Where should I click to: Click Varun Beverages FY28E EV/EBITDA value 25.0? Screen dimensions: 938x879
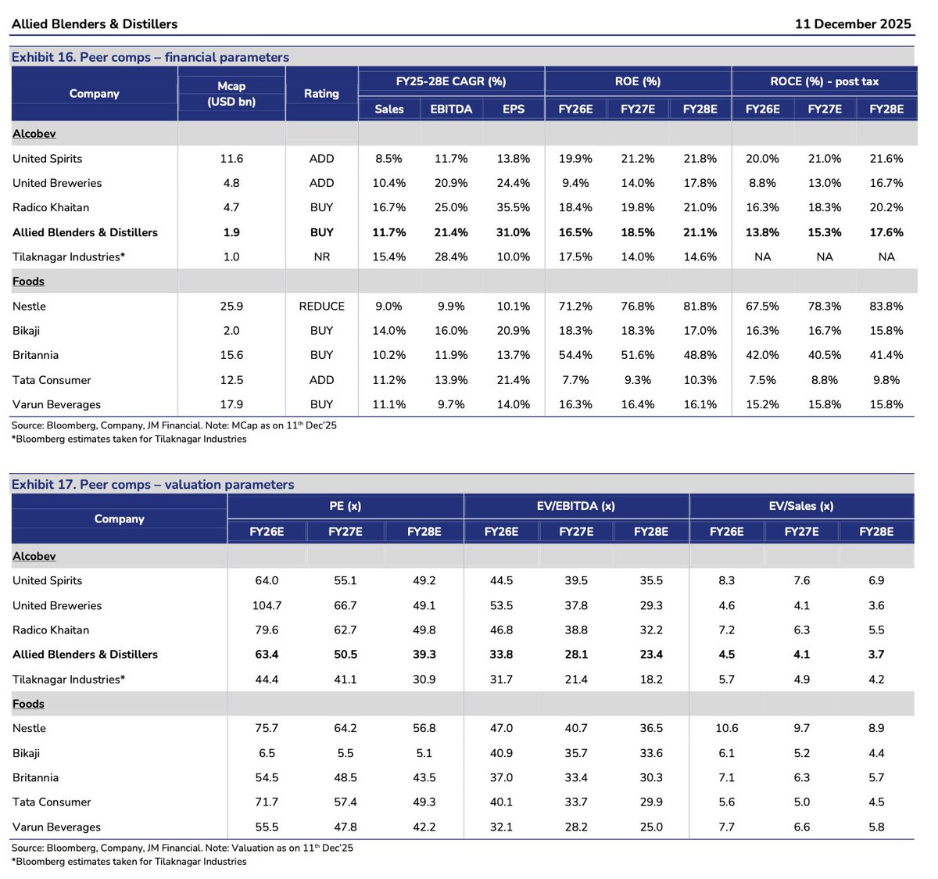[x=651, y=827]
